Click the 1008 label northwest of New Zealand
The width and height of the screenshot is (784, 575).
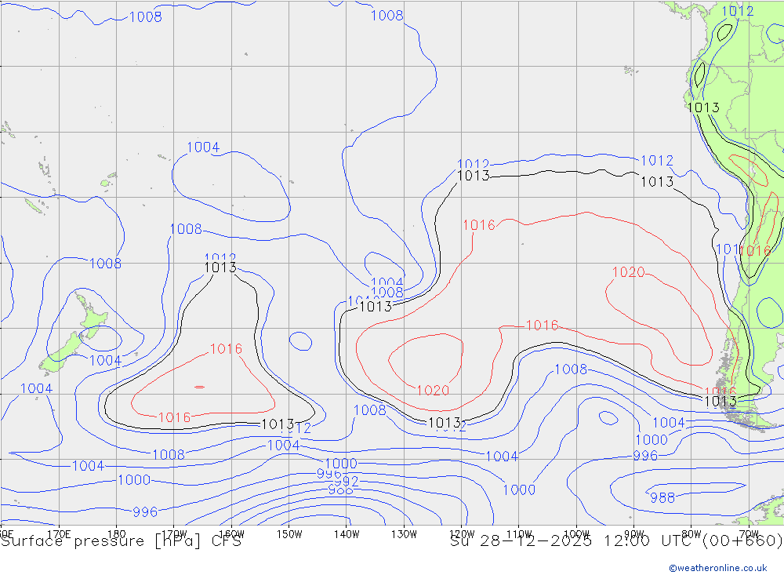(105, 264)
